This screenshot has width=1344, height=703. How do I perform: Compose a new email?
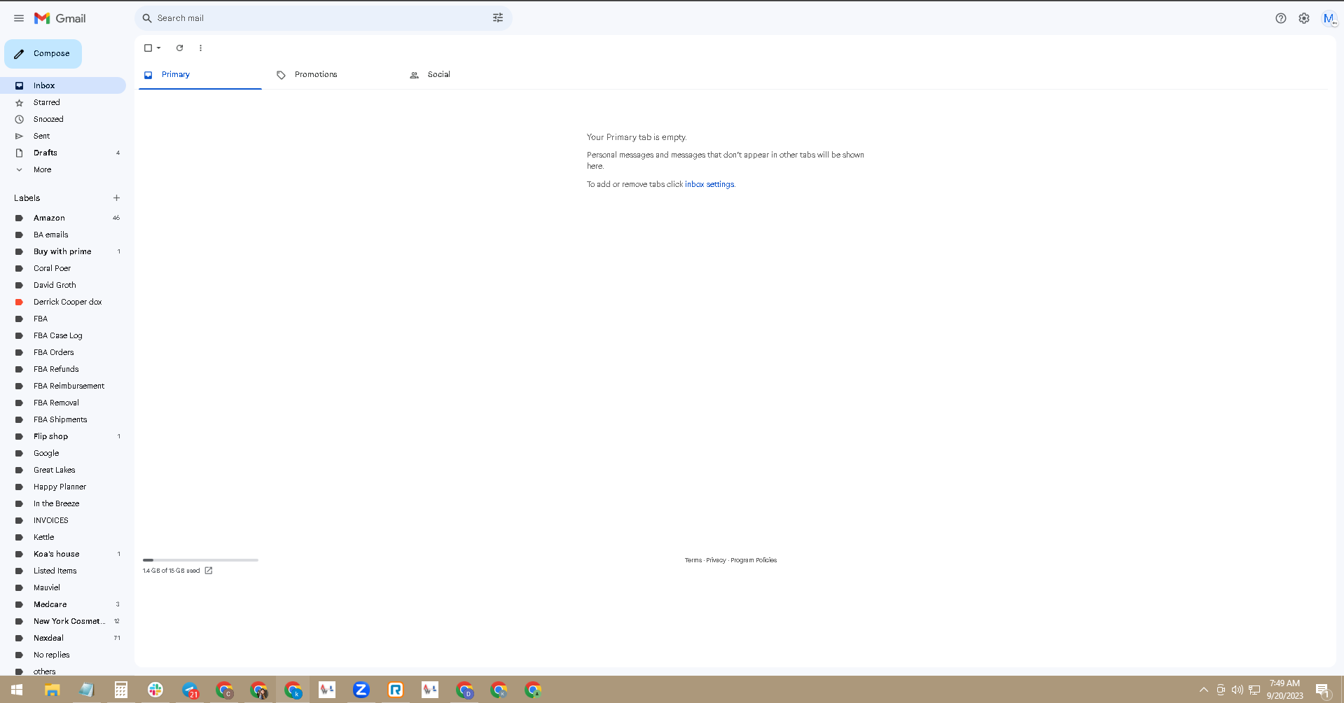point(43,54)
